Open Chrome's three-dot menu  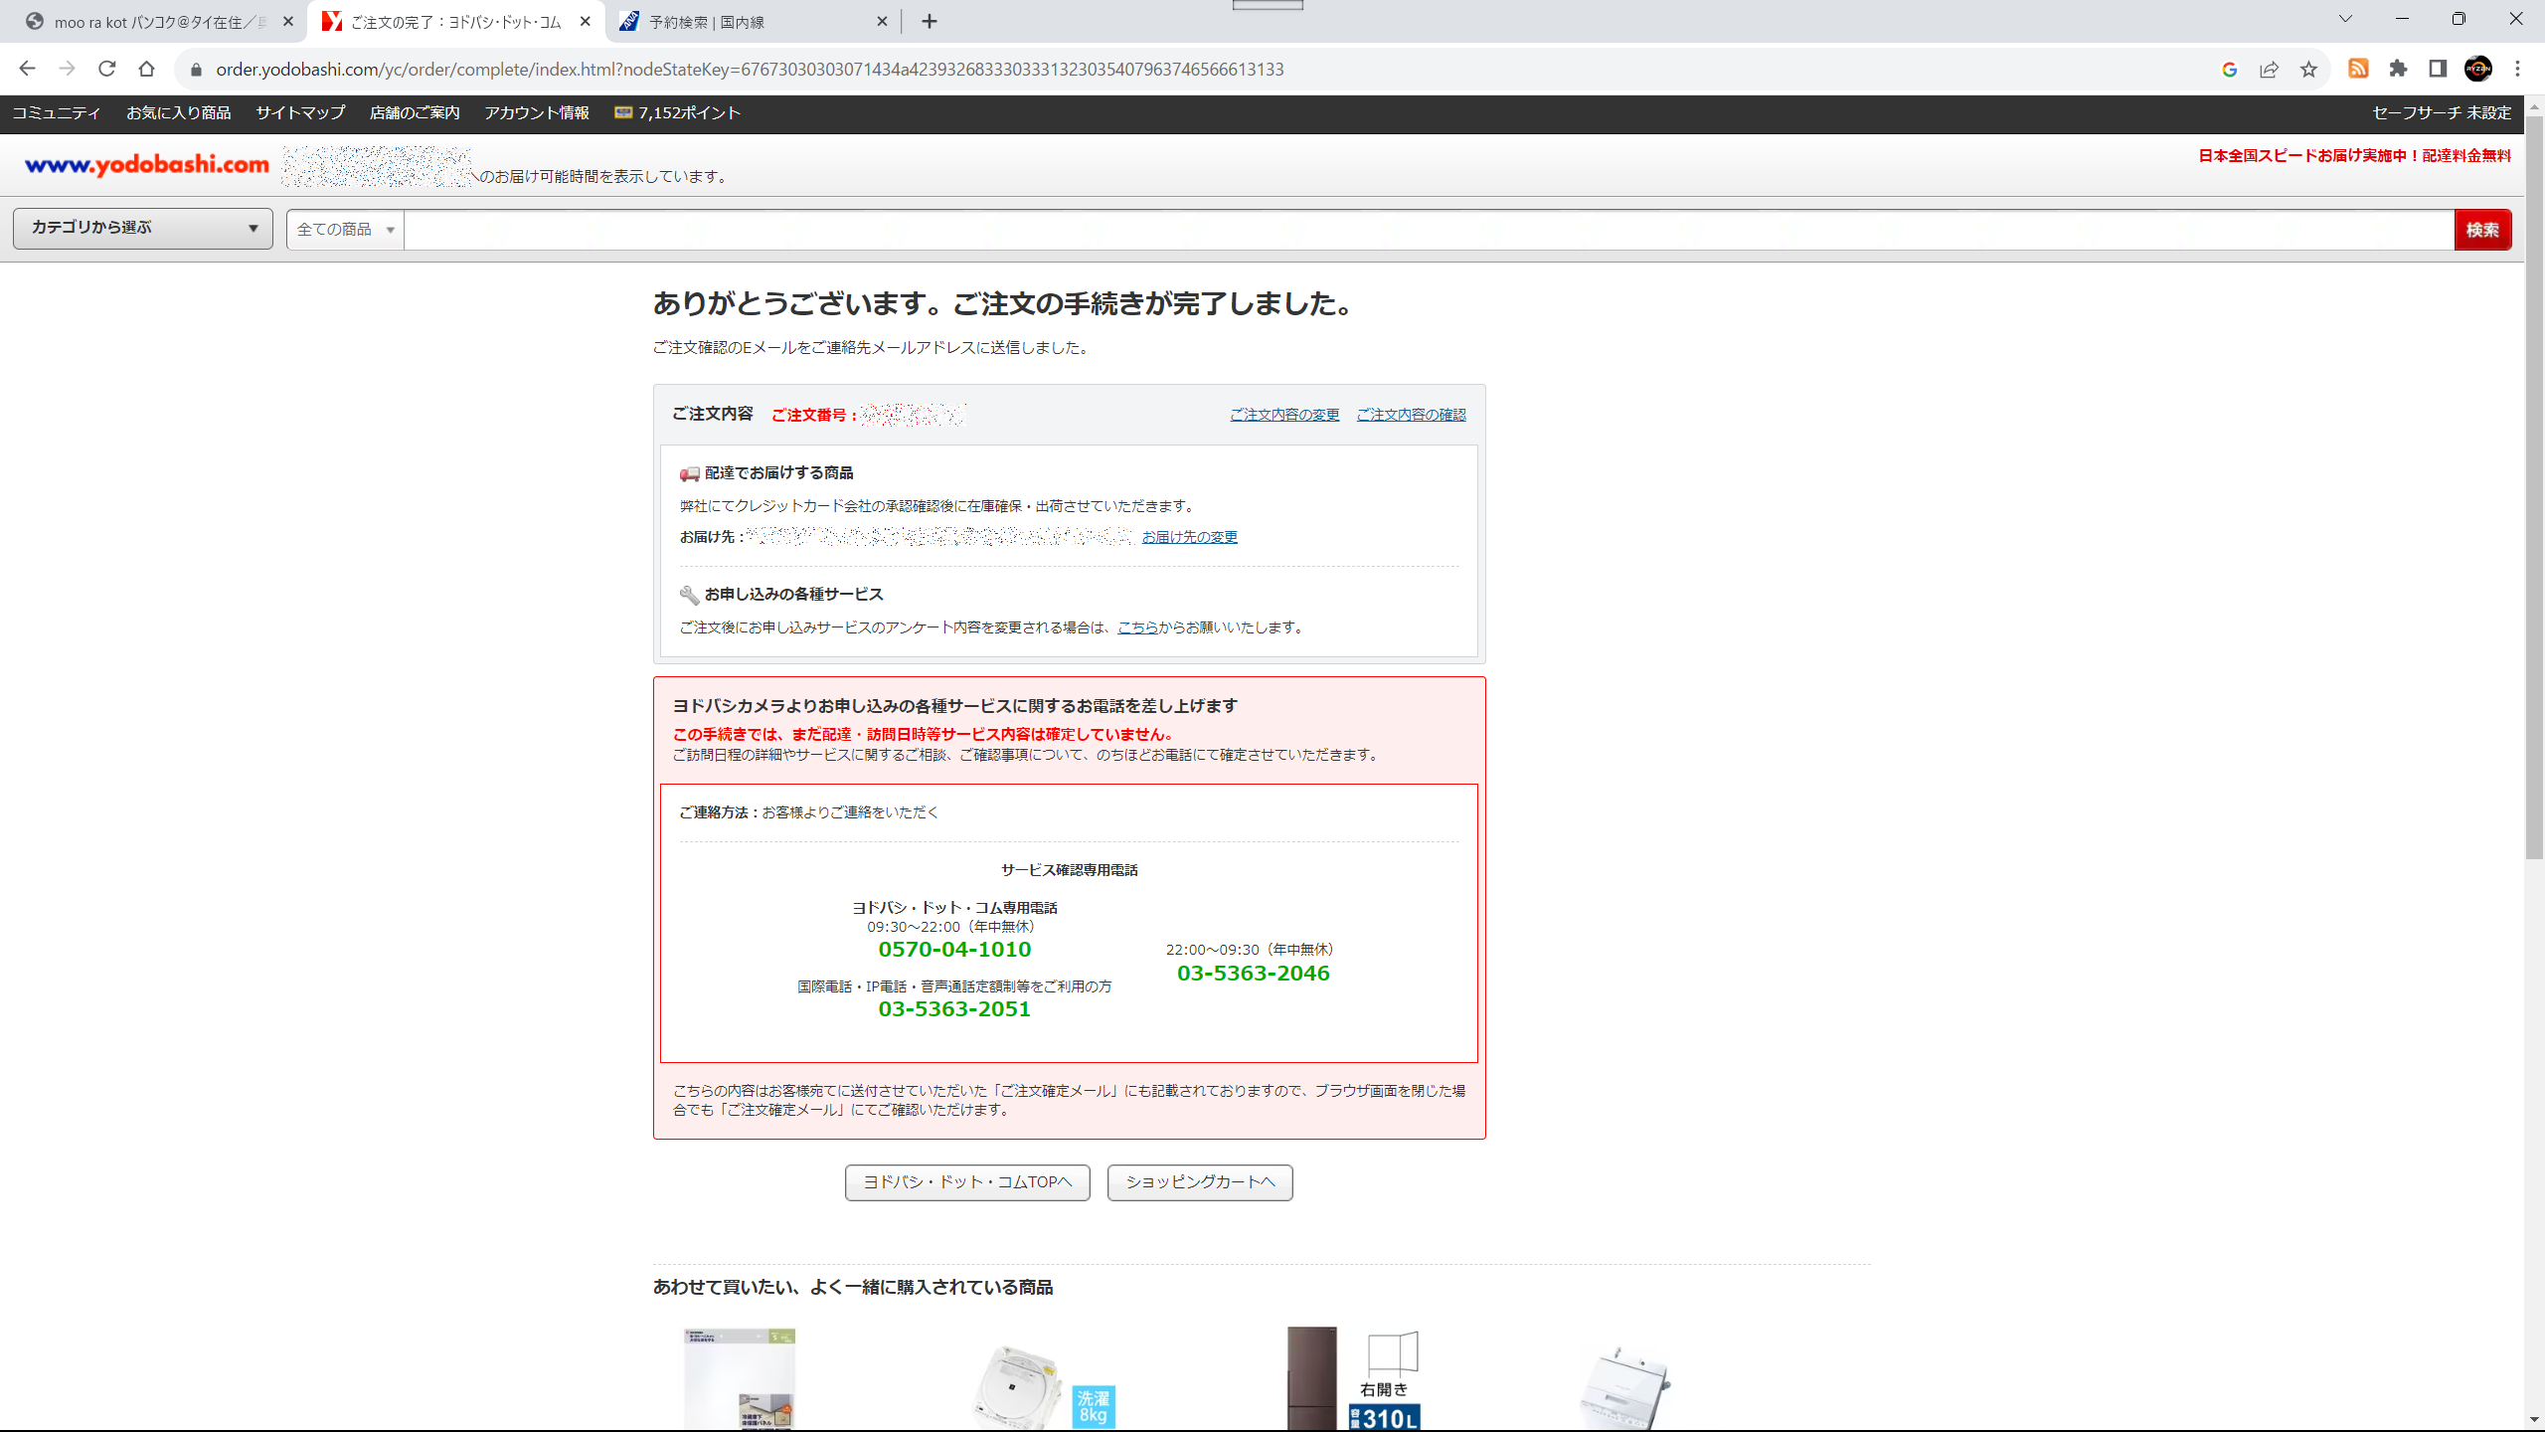point(2518,69)
